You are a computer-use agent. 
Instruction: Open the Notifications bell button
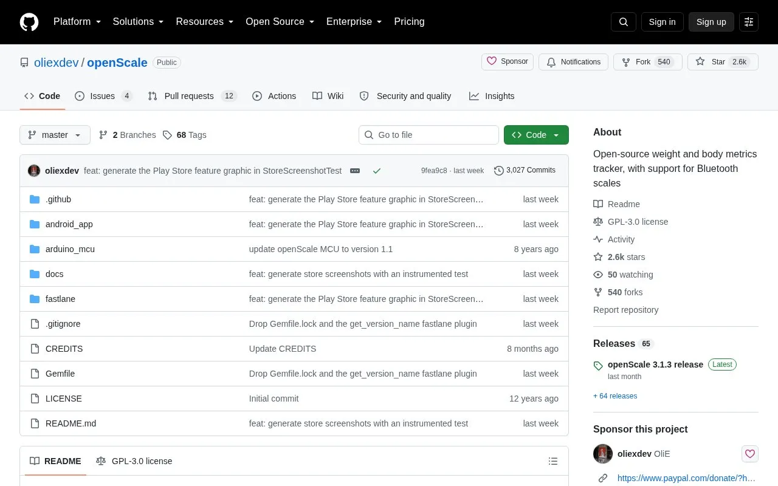point(573,62)
